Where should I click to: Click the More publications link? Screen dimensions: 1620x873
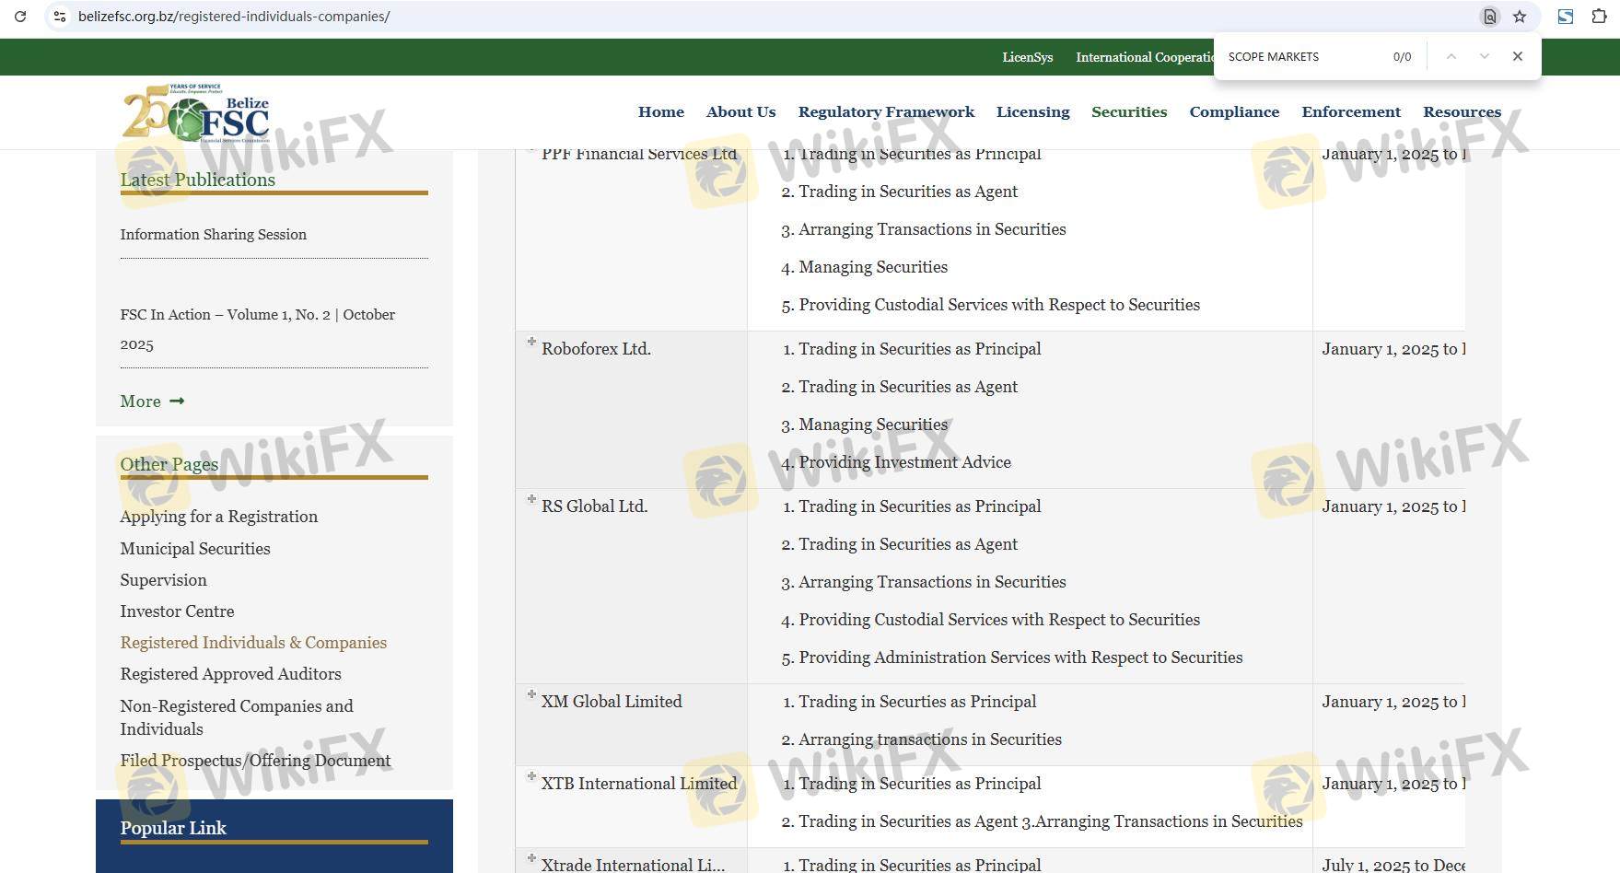152,402
